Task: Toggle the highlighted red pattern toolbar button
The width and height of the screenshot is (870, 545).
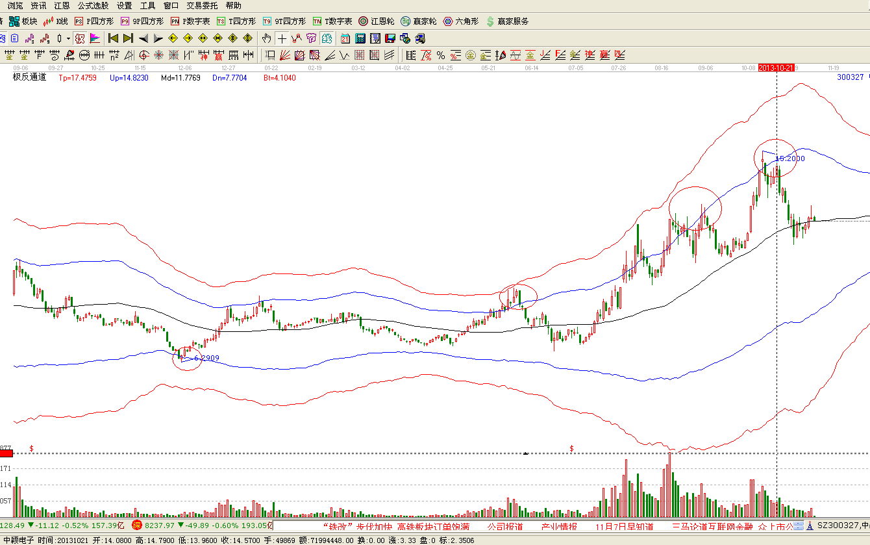Action: (80, 38)
